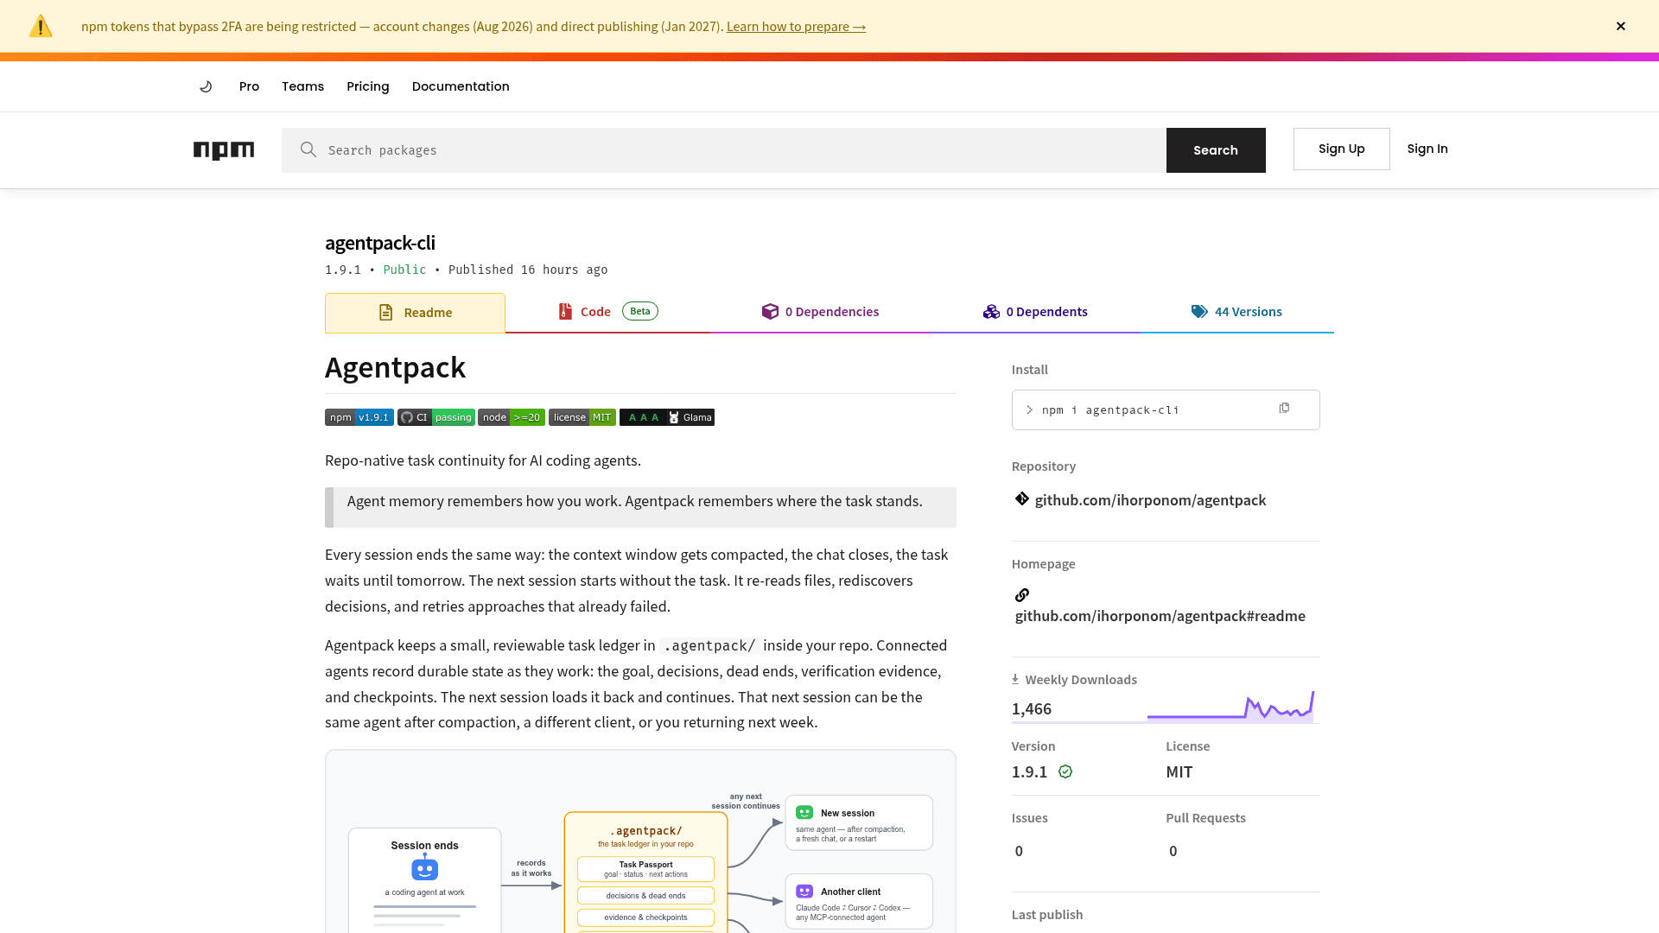The image size is (1659, 933).
Task: Open the 0 Dependents tab
Action: pyautogui.click(x=1035, y=312)
